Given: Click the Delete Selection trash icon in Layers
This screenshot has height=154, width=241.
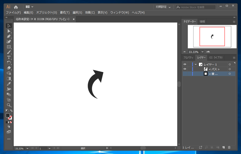Looking at the screenshot, I should [229, 147].
